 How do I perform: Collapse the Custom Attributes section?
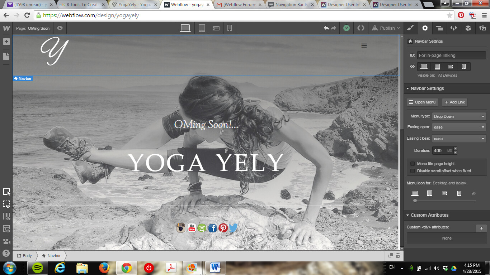[447, 215]
